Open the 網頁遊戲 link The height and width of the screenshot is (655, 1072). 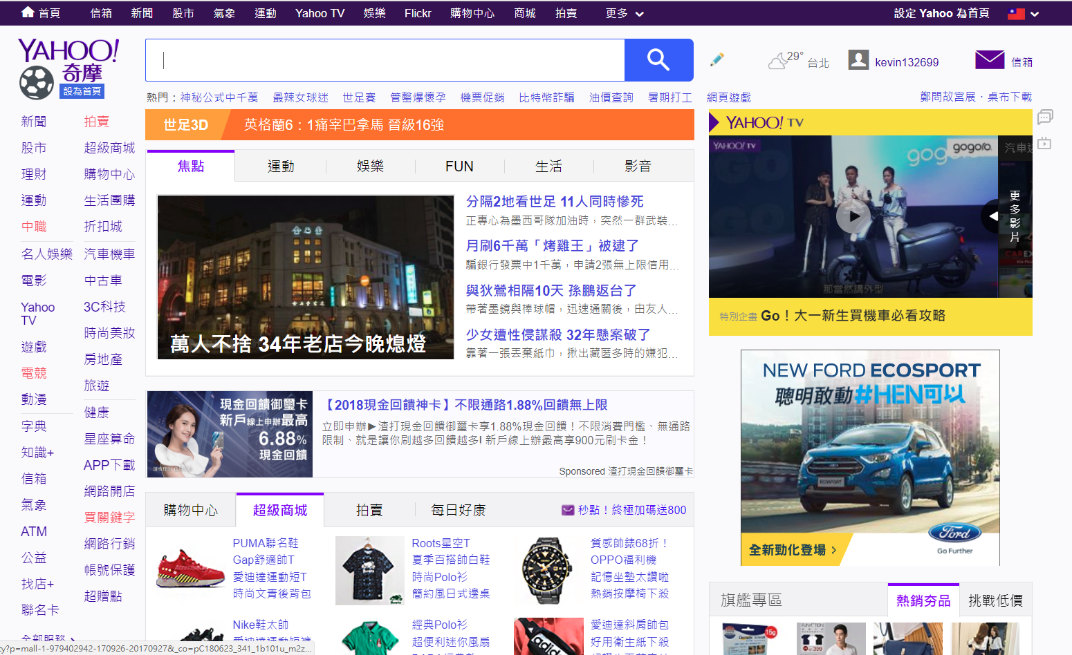pyautogui.click(x=728, y=97)
